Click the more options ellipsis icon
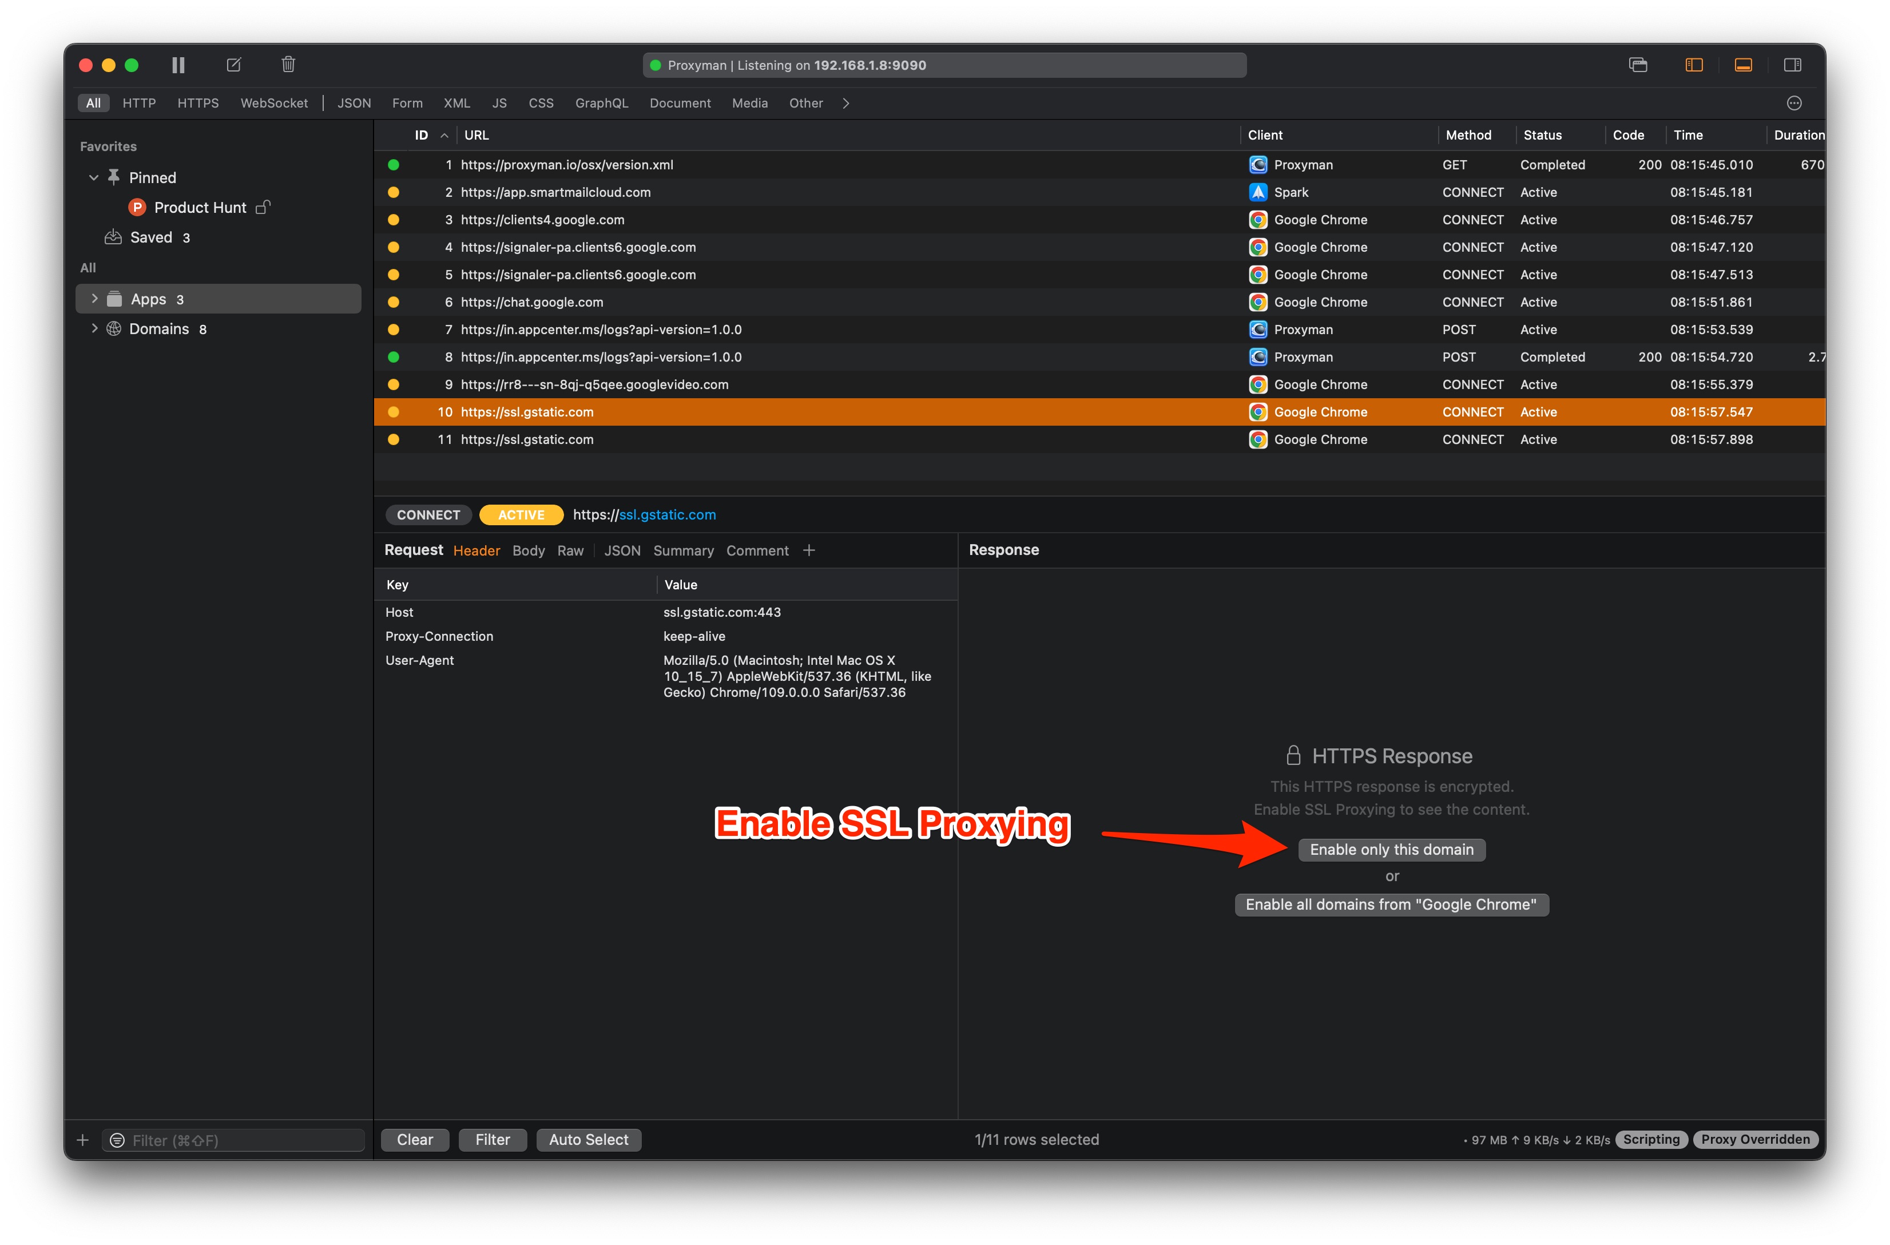Screen dimensions: 1890x1245 1794,104
